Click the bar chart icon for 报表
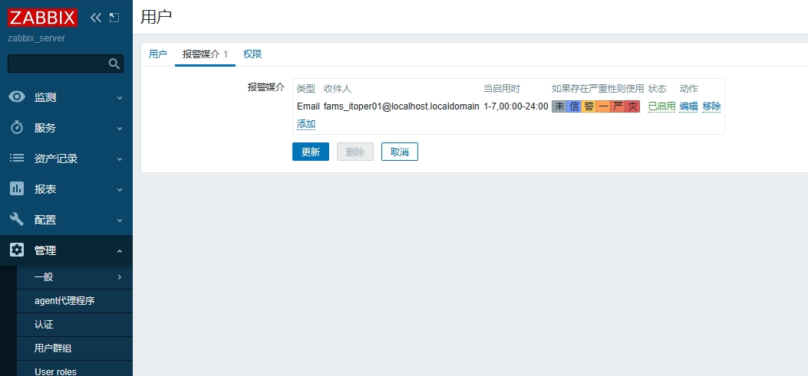 (17, 189)
